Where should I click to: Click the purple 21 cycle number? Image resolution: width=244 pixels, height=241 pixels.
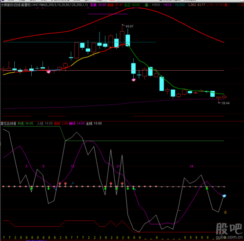tap(118, 166)
